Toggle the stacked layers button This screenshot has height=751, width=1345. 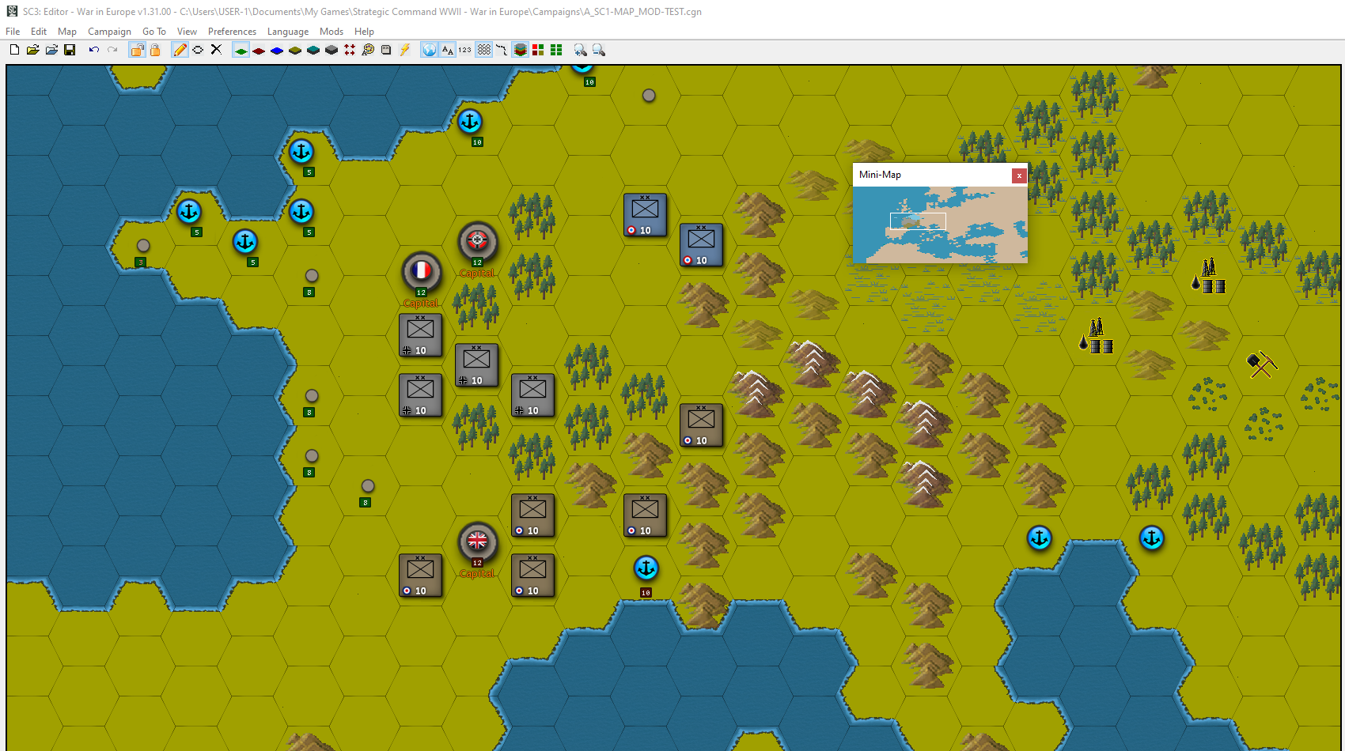(x=520, y=50)
